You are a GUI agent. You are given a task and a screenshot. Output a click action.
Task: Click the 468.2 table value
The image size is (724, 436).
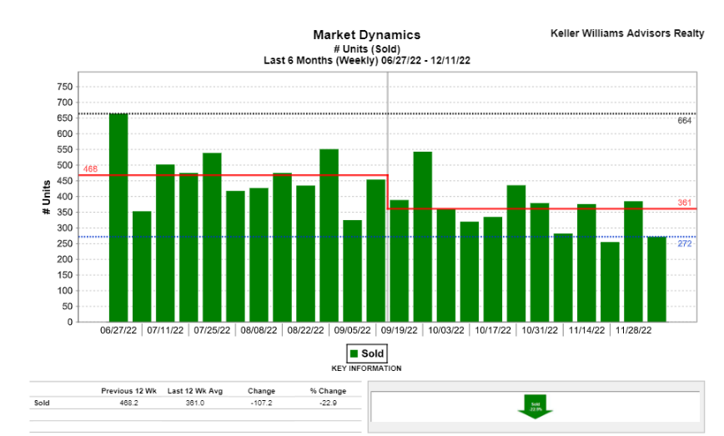128,403
